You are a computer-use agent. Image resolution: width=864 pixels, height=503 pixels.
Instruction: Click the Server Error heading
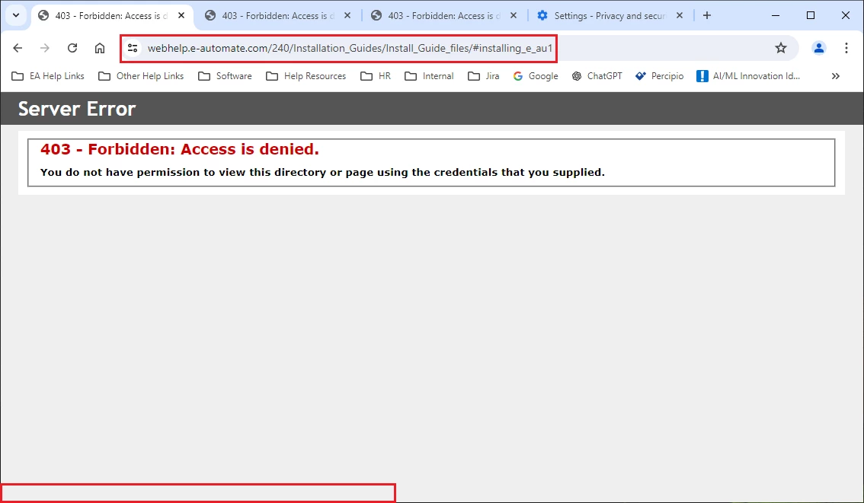[x=77, y=108]
